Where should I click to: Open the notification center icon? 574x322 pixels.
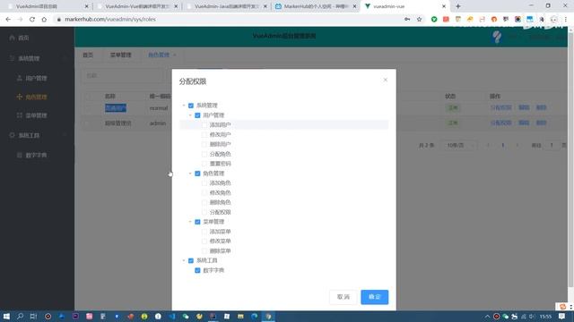562,316
